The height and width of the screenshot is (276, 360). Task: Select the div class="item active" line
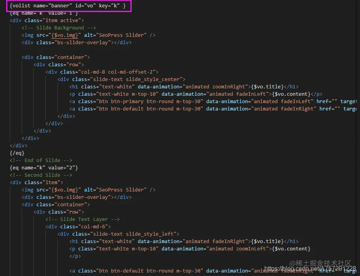(x=47, y=21)
